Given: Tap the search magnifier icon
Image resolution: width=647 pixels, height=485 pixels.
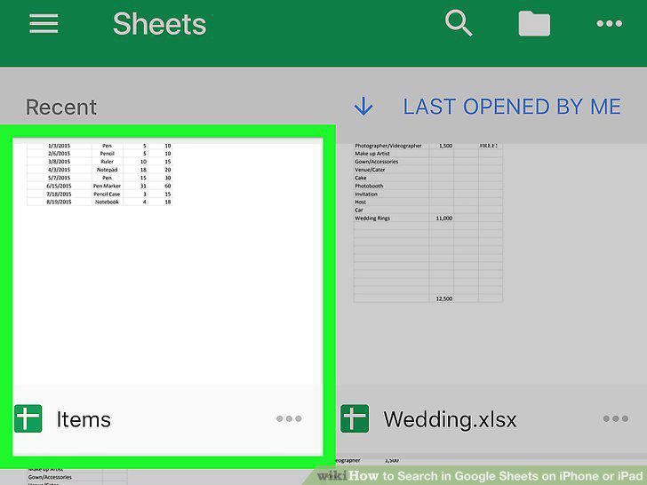Looking at the screenshot, I should tap(459, 23).
